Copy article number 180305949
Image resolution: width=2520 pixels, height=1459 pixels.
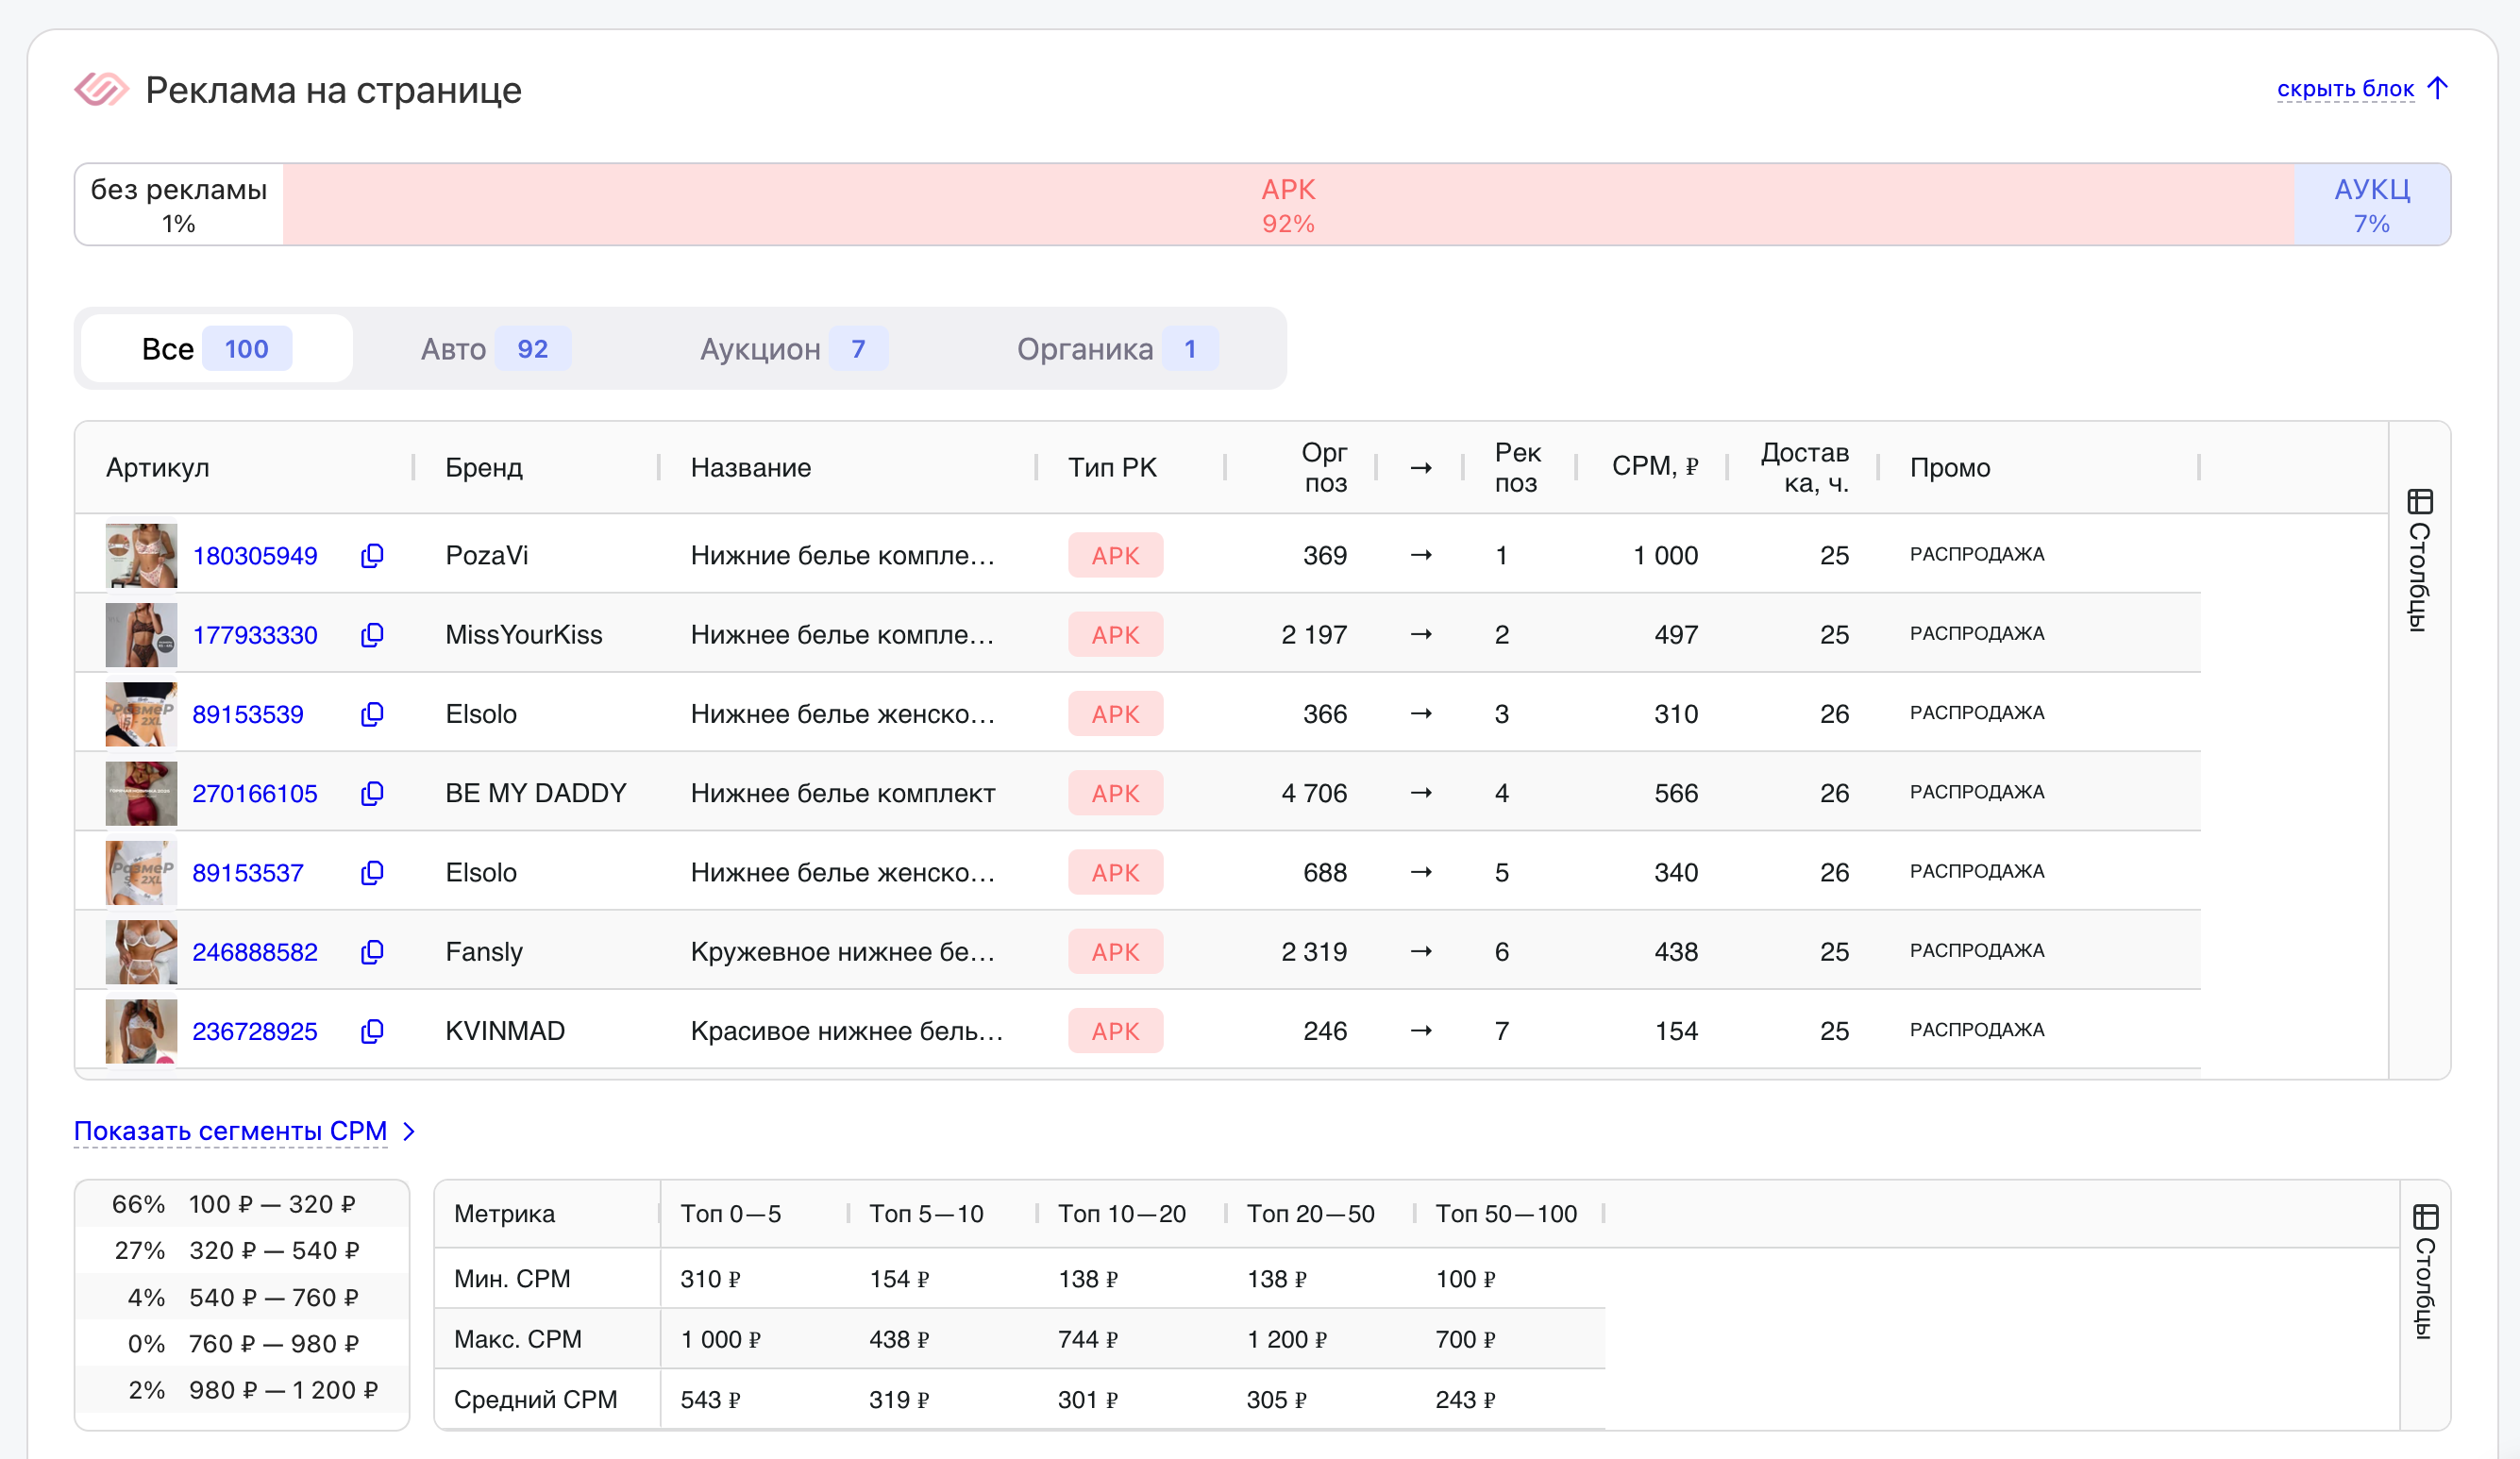pos(372,555)
